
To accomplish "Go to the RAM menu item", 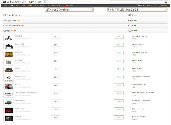I will pyautogui.click(x=30, y=6).
